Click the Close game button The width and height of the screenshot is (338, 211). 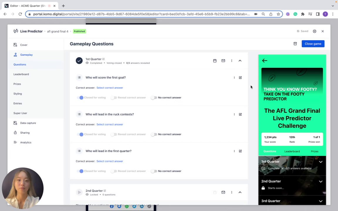pos(313,44)
